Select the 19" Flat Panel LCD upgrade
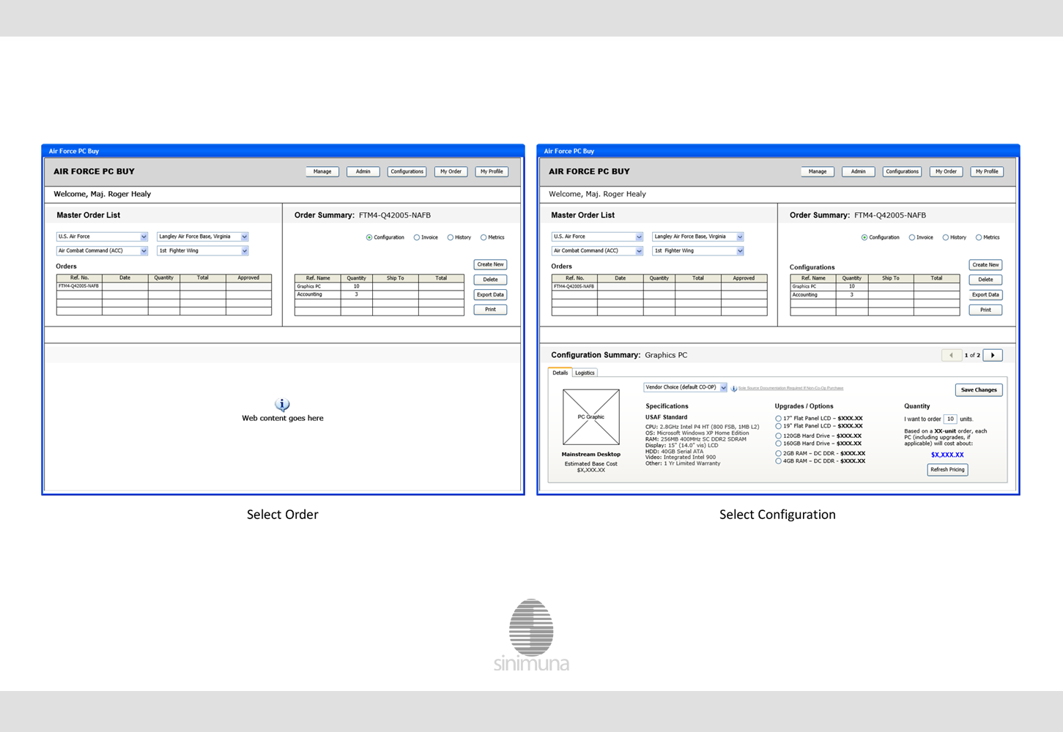The width and height of the screenshot is (1063, 732). [778, 426]
